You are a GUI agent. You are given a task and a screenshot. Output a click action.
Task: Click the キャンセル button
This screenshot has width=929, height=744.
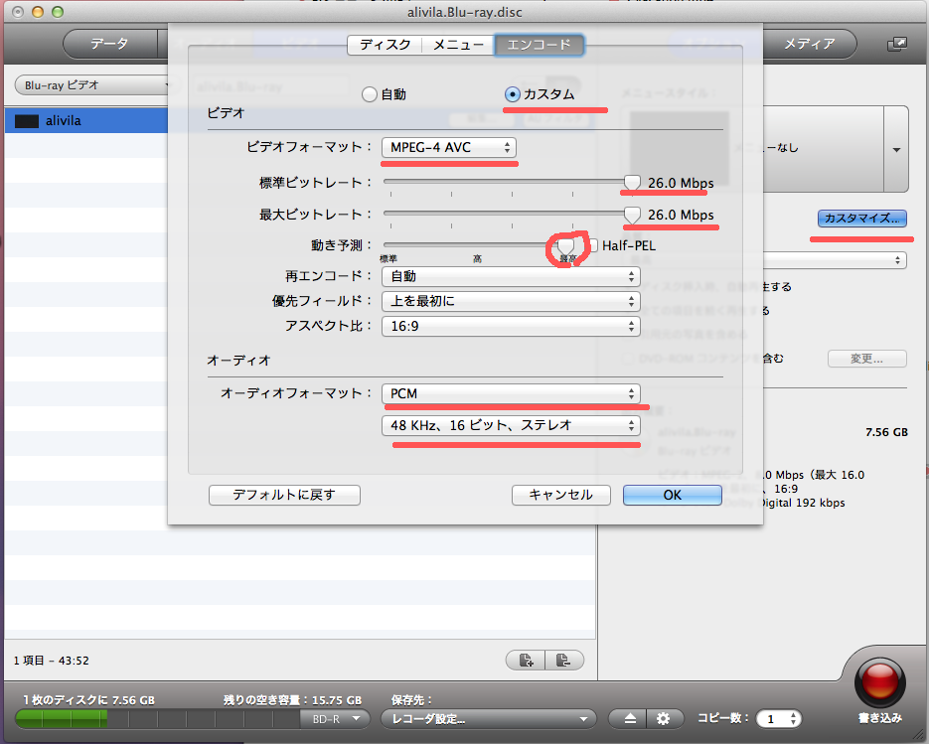(x=561, y=496)
